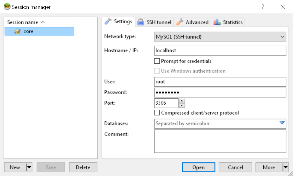Switch to the Statistics tab

pyautogui.click(x=228, y=22)
